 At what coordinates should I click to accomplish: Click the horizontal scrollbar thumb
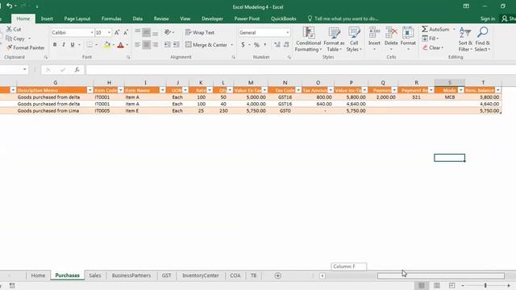click(441, 275)
